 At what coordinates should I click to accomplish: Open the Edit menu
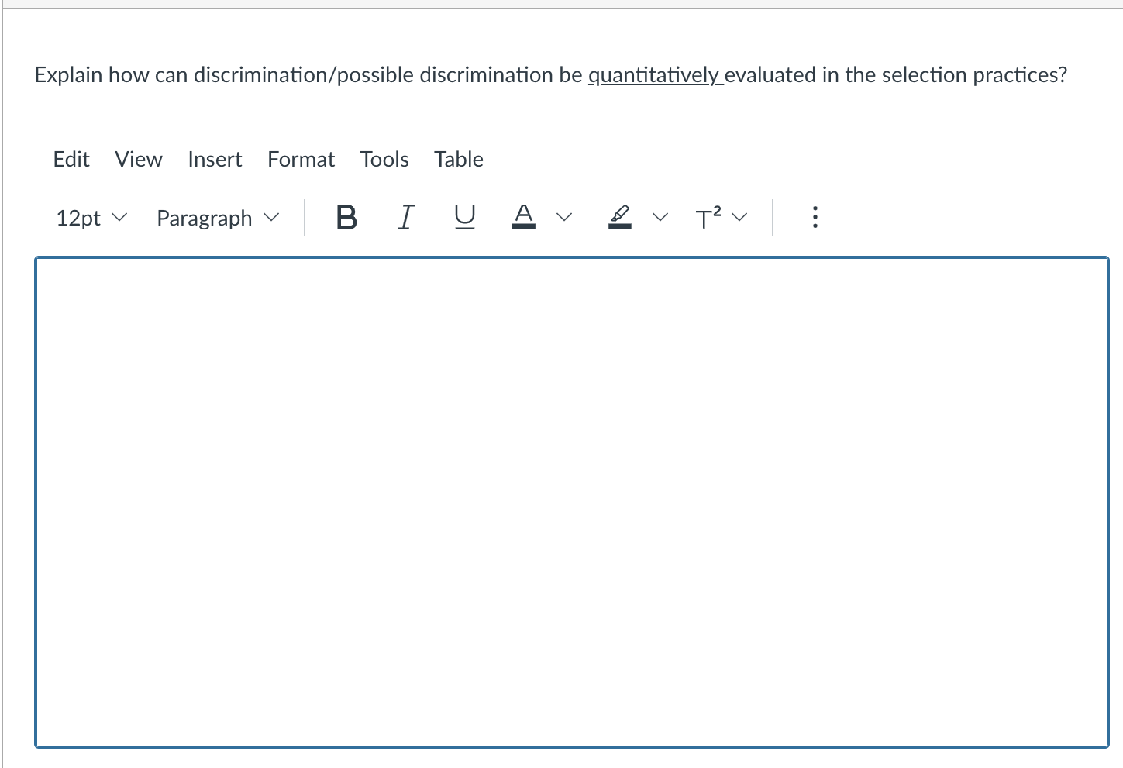pyautogui.click(x=71, y=159)
